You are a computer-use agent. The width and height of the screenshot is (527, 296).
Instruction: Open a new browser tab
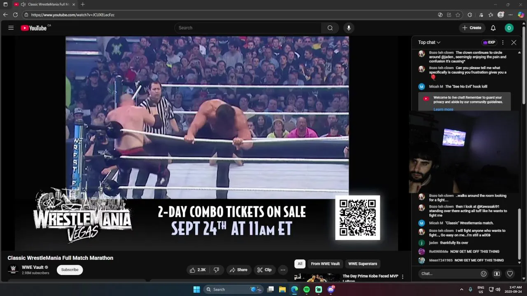click(x=83, y=5)
